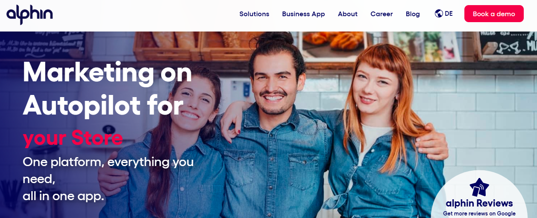Image resolution: width=537 pixels, height=218 pixels.
Task: Click the Book a demo button
Action: (x=494, y=14)
